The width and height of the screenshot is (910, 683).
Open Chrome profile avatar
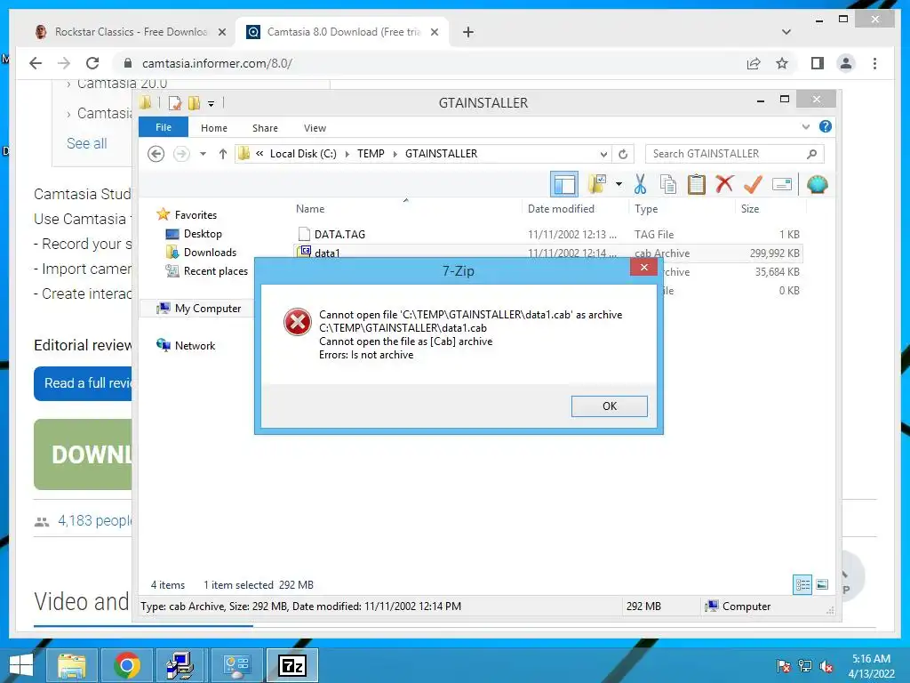(x=846, y=63)
